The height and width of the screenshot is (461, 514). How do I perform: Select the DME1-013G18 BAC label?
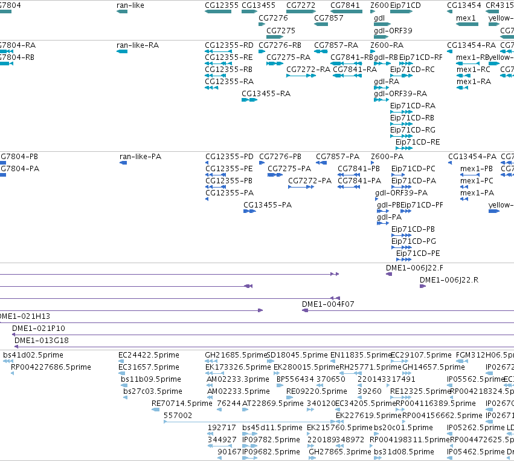[x=42, y=341]
